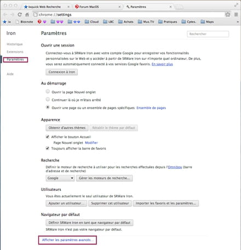
Task: Click 'Obtenir d'autres thèmes' button
Action: [x=67, y=128]
